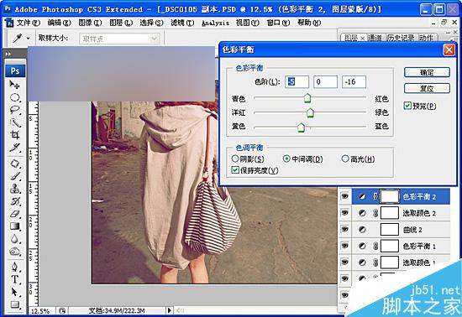Select the History Brush tool

tap(14, 201)
